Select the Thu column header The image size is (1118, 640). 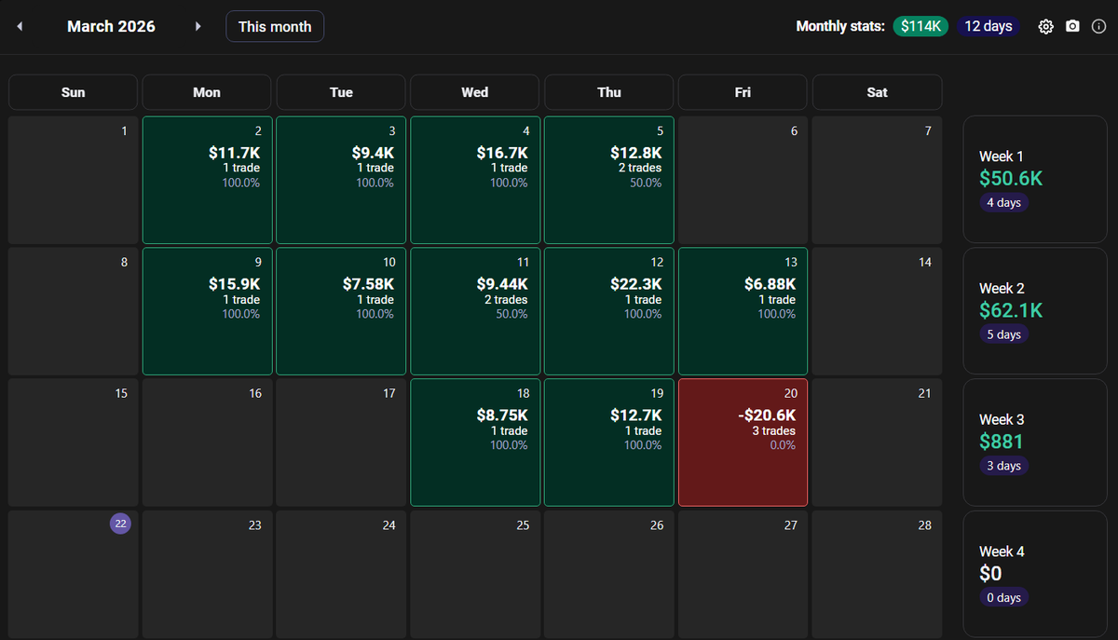[609, 92]
